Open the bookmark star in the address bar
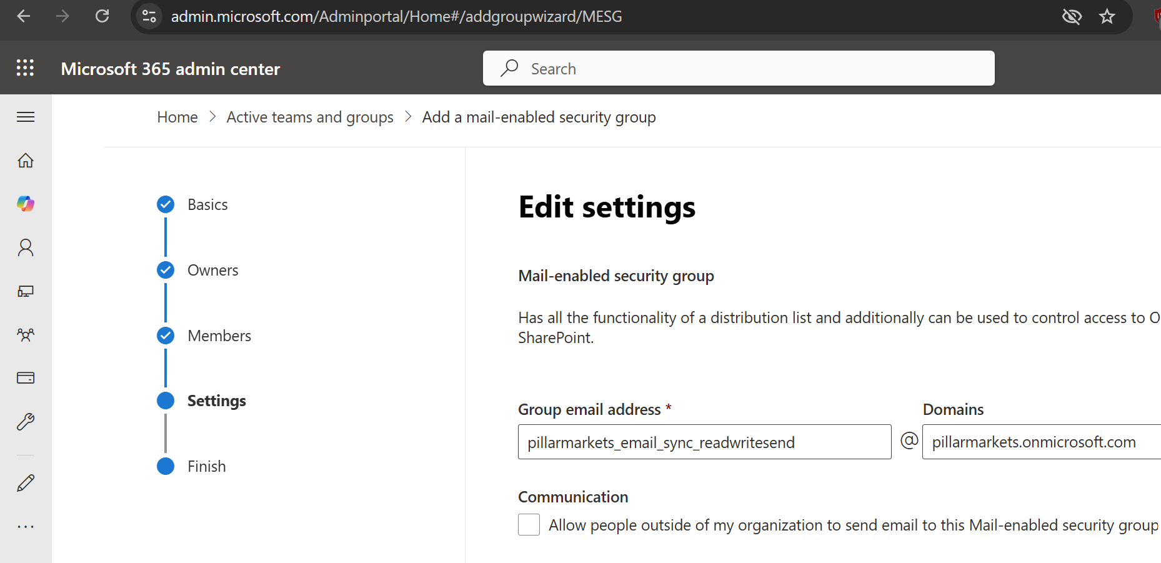The height and width of the screenshot is (563, 1161). [x=1107, y=16]
